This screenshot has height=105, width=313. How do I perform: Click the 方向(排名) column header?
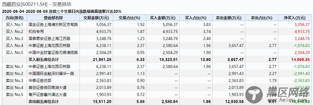coord(14,18)
